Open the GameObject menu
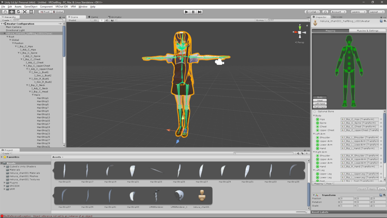The height and width of the screenshot is (218, 387). coord(31,7)
